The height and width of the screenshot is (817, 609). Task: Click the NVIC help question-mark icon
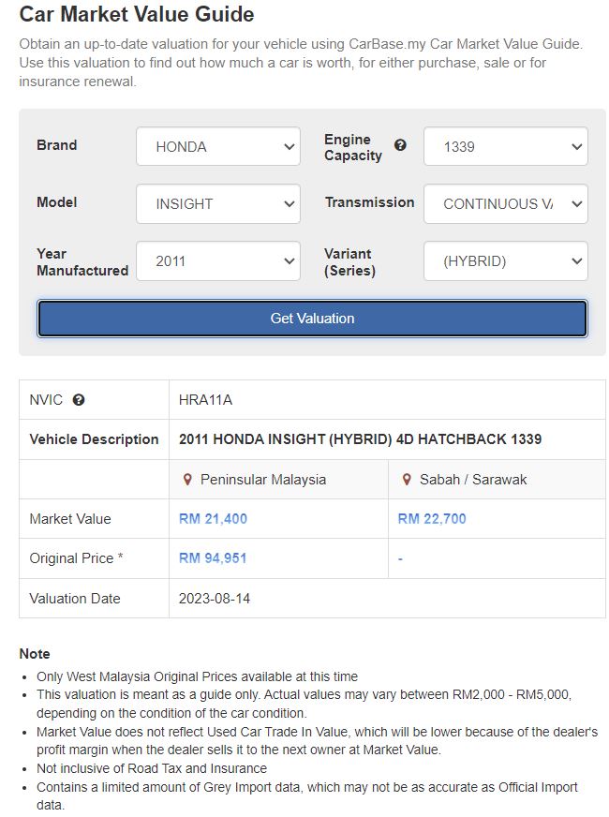pos(79,400)
